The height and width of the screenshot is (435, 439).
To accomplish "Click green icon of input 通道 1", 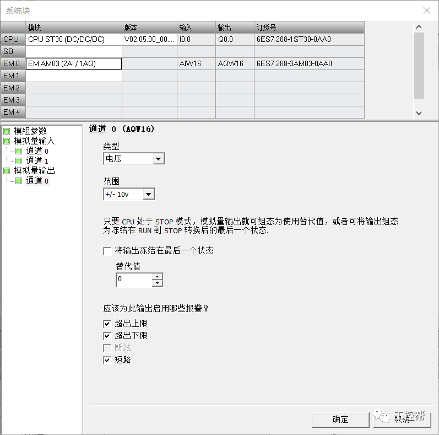I will 19,161.
